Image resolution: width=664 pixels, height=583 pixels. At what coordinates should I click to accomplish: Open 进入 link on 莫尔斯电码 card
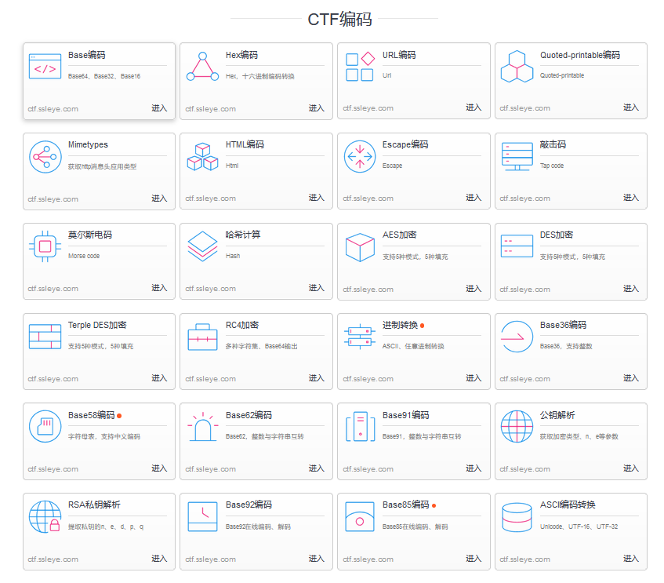[159, 288]
